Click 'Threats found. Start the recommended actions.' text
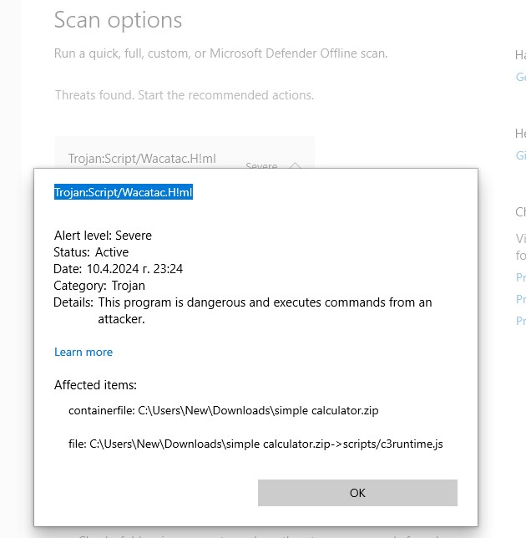 point(185,95)
